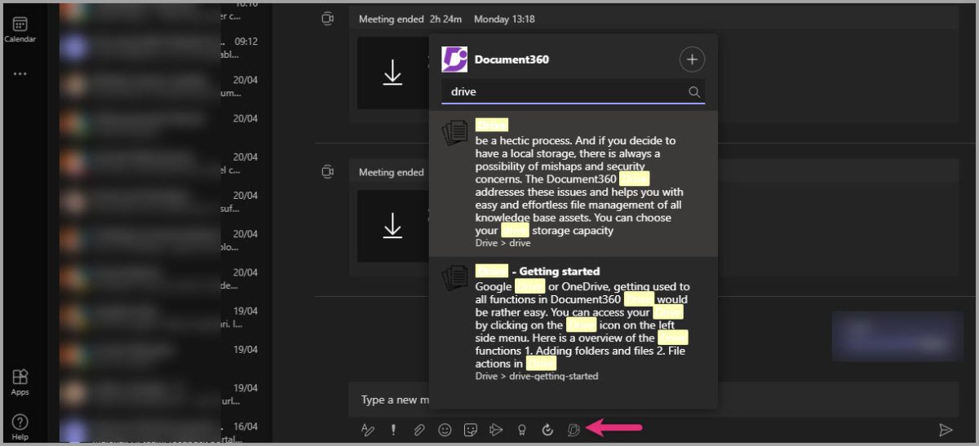Attach a file using the paperclip
This screenshot has width=979, height=446.
point(419,430)
